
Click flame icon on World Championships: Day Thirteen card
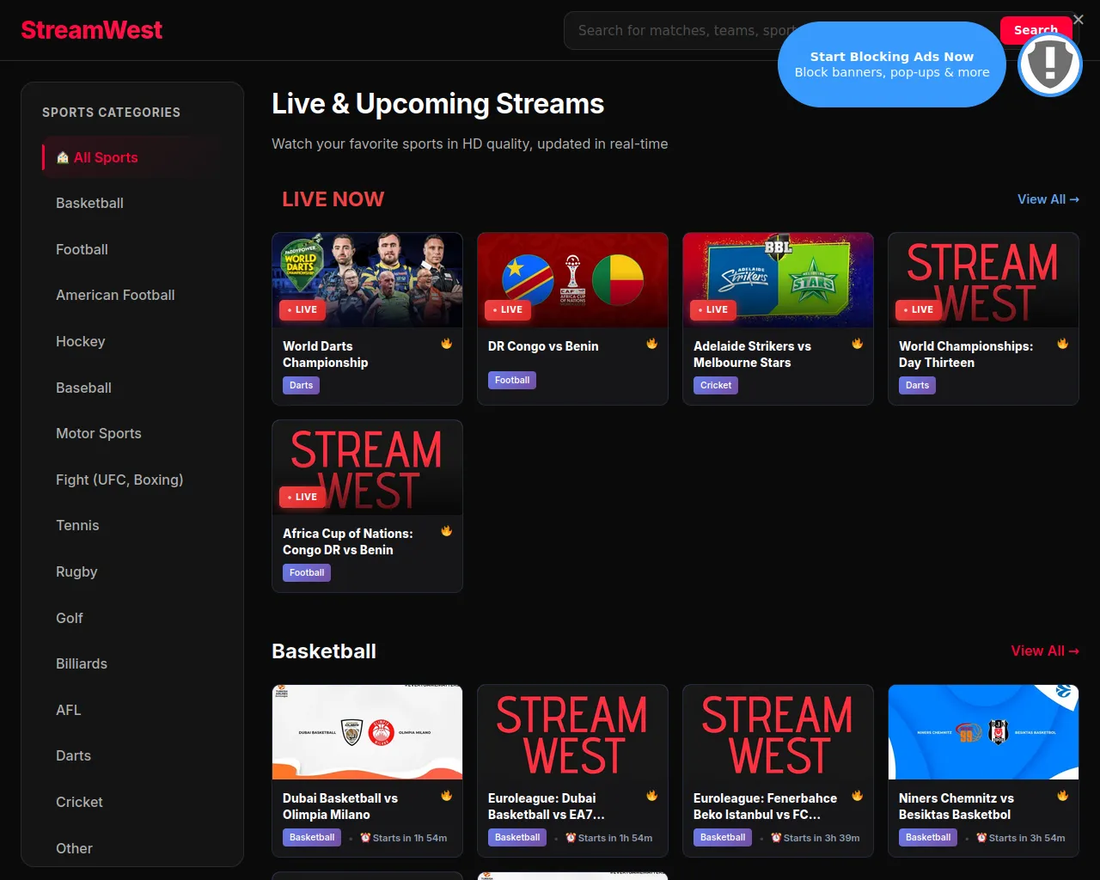[1063, 344]
